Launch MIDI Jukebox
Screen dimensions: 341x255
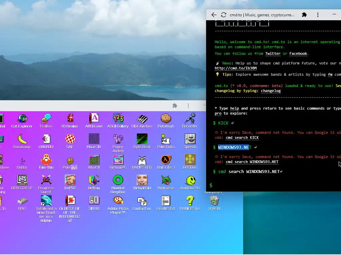[142, 121]
